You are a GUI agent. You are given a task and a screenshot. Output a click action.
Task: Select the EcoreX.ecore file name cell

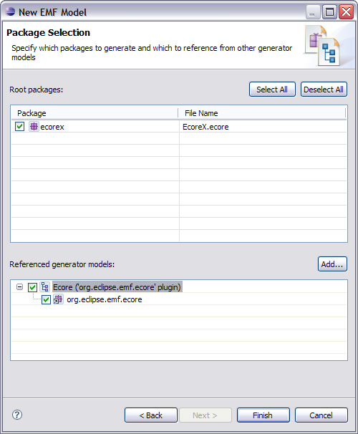263,127
